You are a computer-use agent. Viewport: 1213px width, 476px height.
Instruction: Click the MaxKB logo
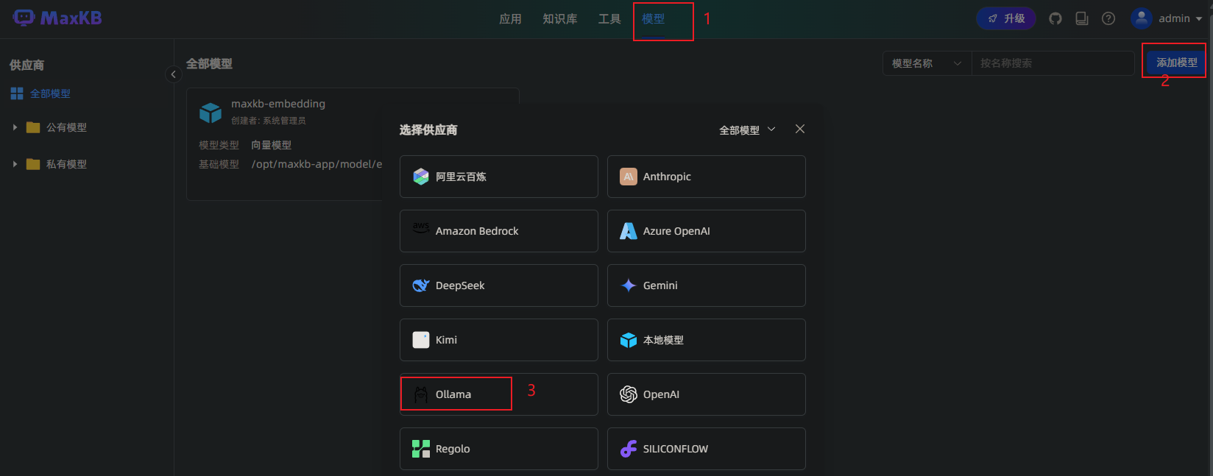click(x=57, y=18)
